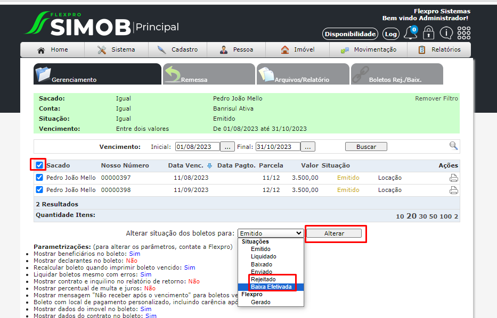This screenshot has width=497, height=318.
Task: Uncheck the row with number 00000397
Action: [39, 178]
